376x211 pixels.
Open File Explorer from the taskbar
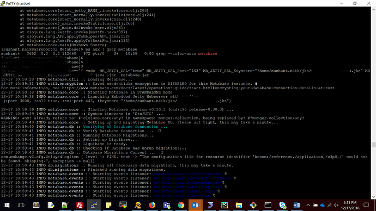tap(239, 205)
